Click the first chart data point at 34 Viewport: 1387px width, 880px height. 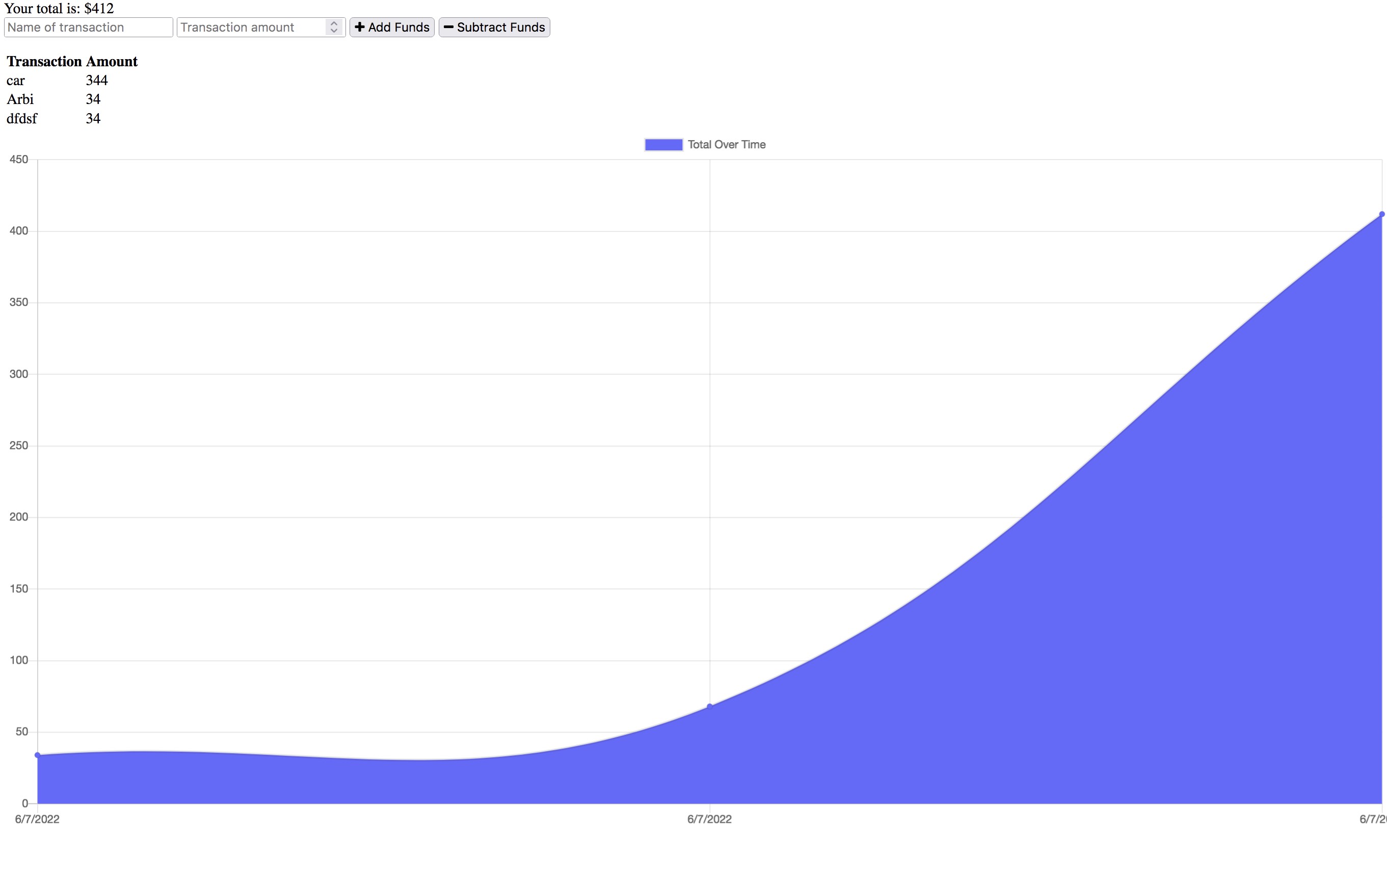coord(37,755)
